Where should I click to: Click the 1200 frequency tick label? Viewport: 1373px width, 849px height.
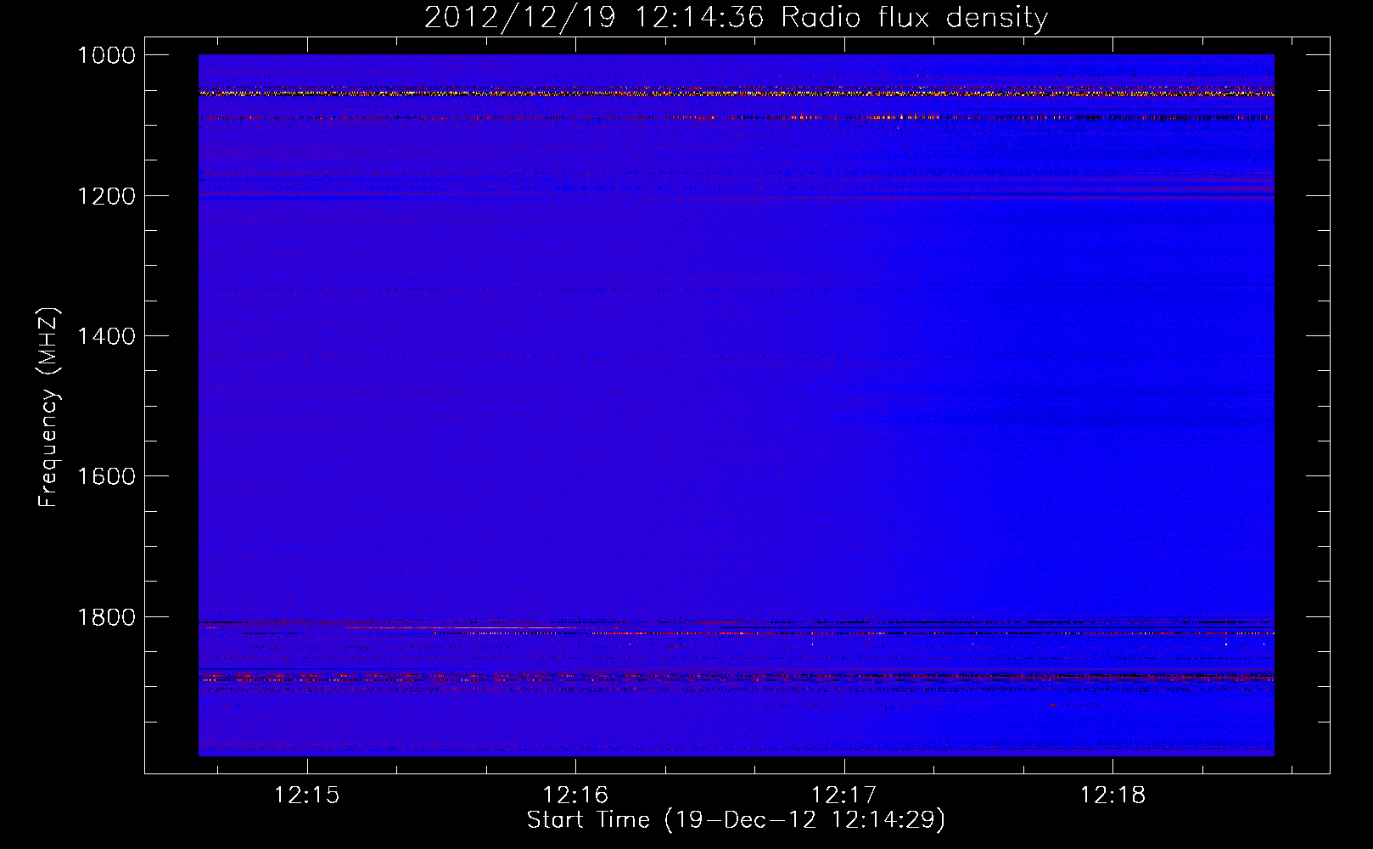coord(106,196)
